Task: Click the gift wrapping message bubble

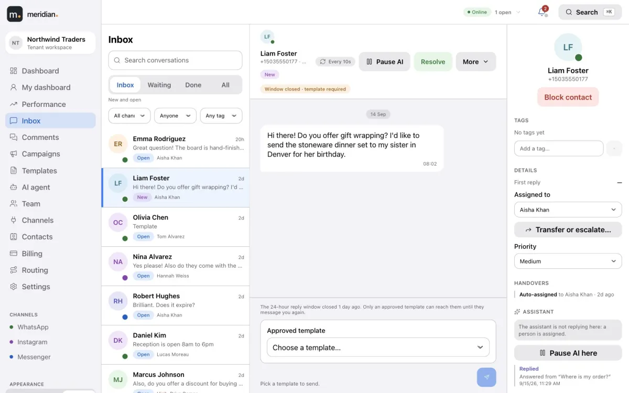Action: [352, 148]
